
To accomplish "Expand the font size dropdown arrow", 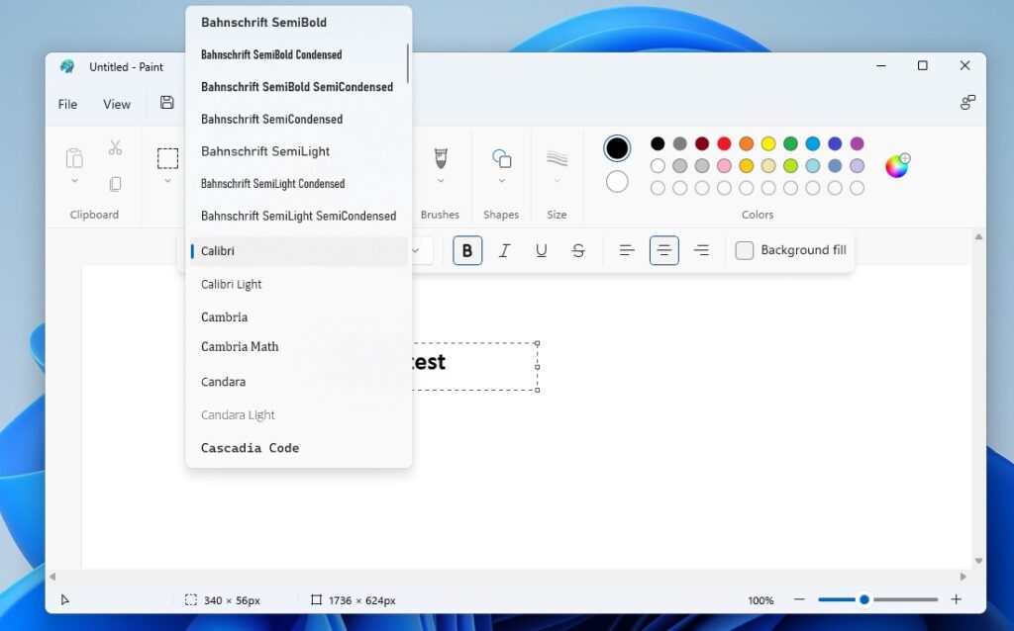I will click(x=417, y=251).
